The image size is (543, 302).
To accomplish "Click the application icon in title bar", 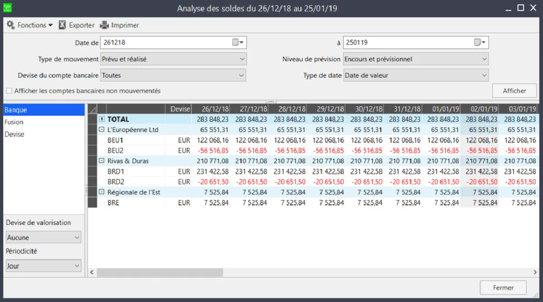I will (x=8, y=8).
